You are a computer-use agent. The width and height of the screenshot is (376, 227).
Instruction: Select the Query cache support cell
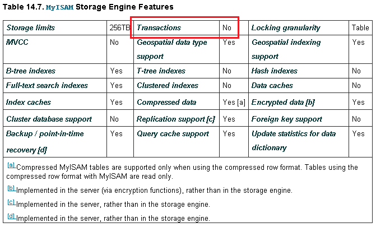point(177,142)
